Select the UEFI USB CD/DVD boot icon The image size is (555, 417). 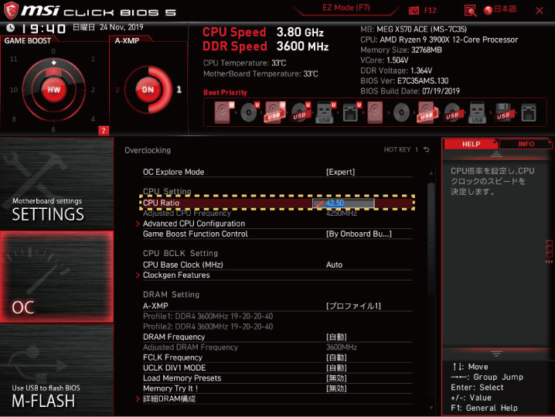[301, 113]
